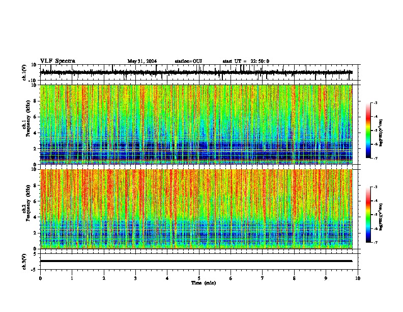Click the '4' tick on the Time axis
Screen dimensions: 403x312
coord(167,278)
